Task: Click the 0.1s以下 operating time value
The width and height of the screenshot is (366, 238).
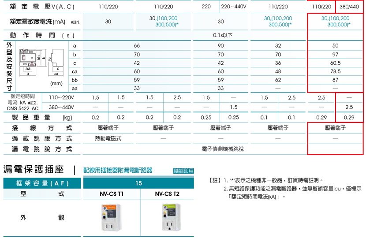Action: 223,35
